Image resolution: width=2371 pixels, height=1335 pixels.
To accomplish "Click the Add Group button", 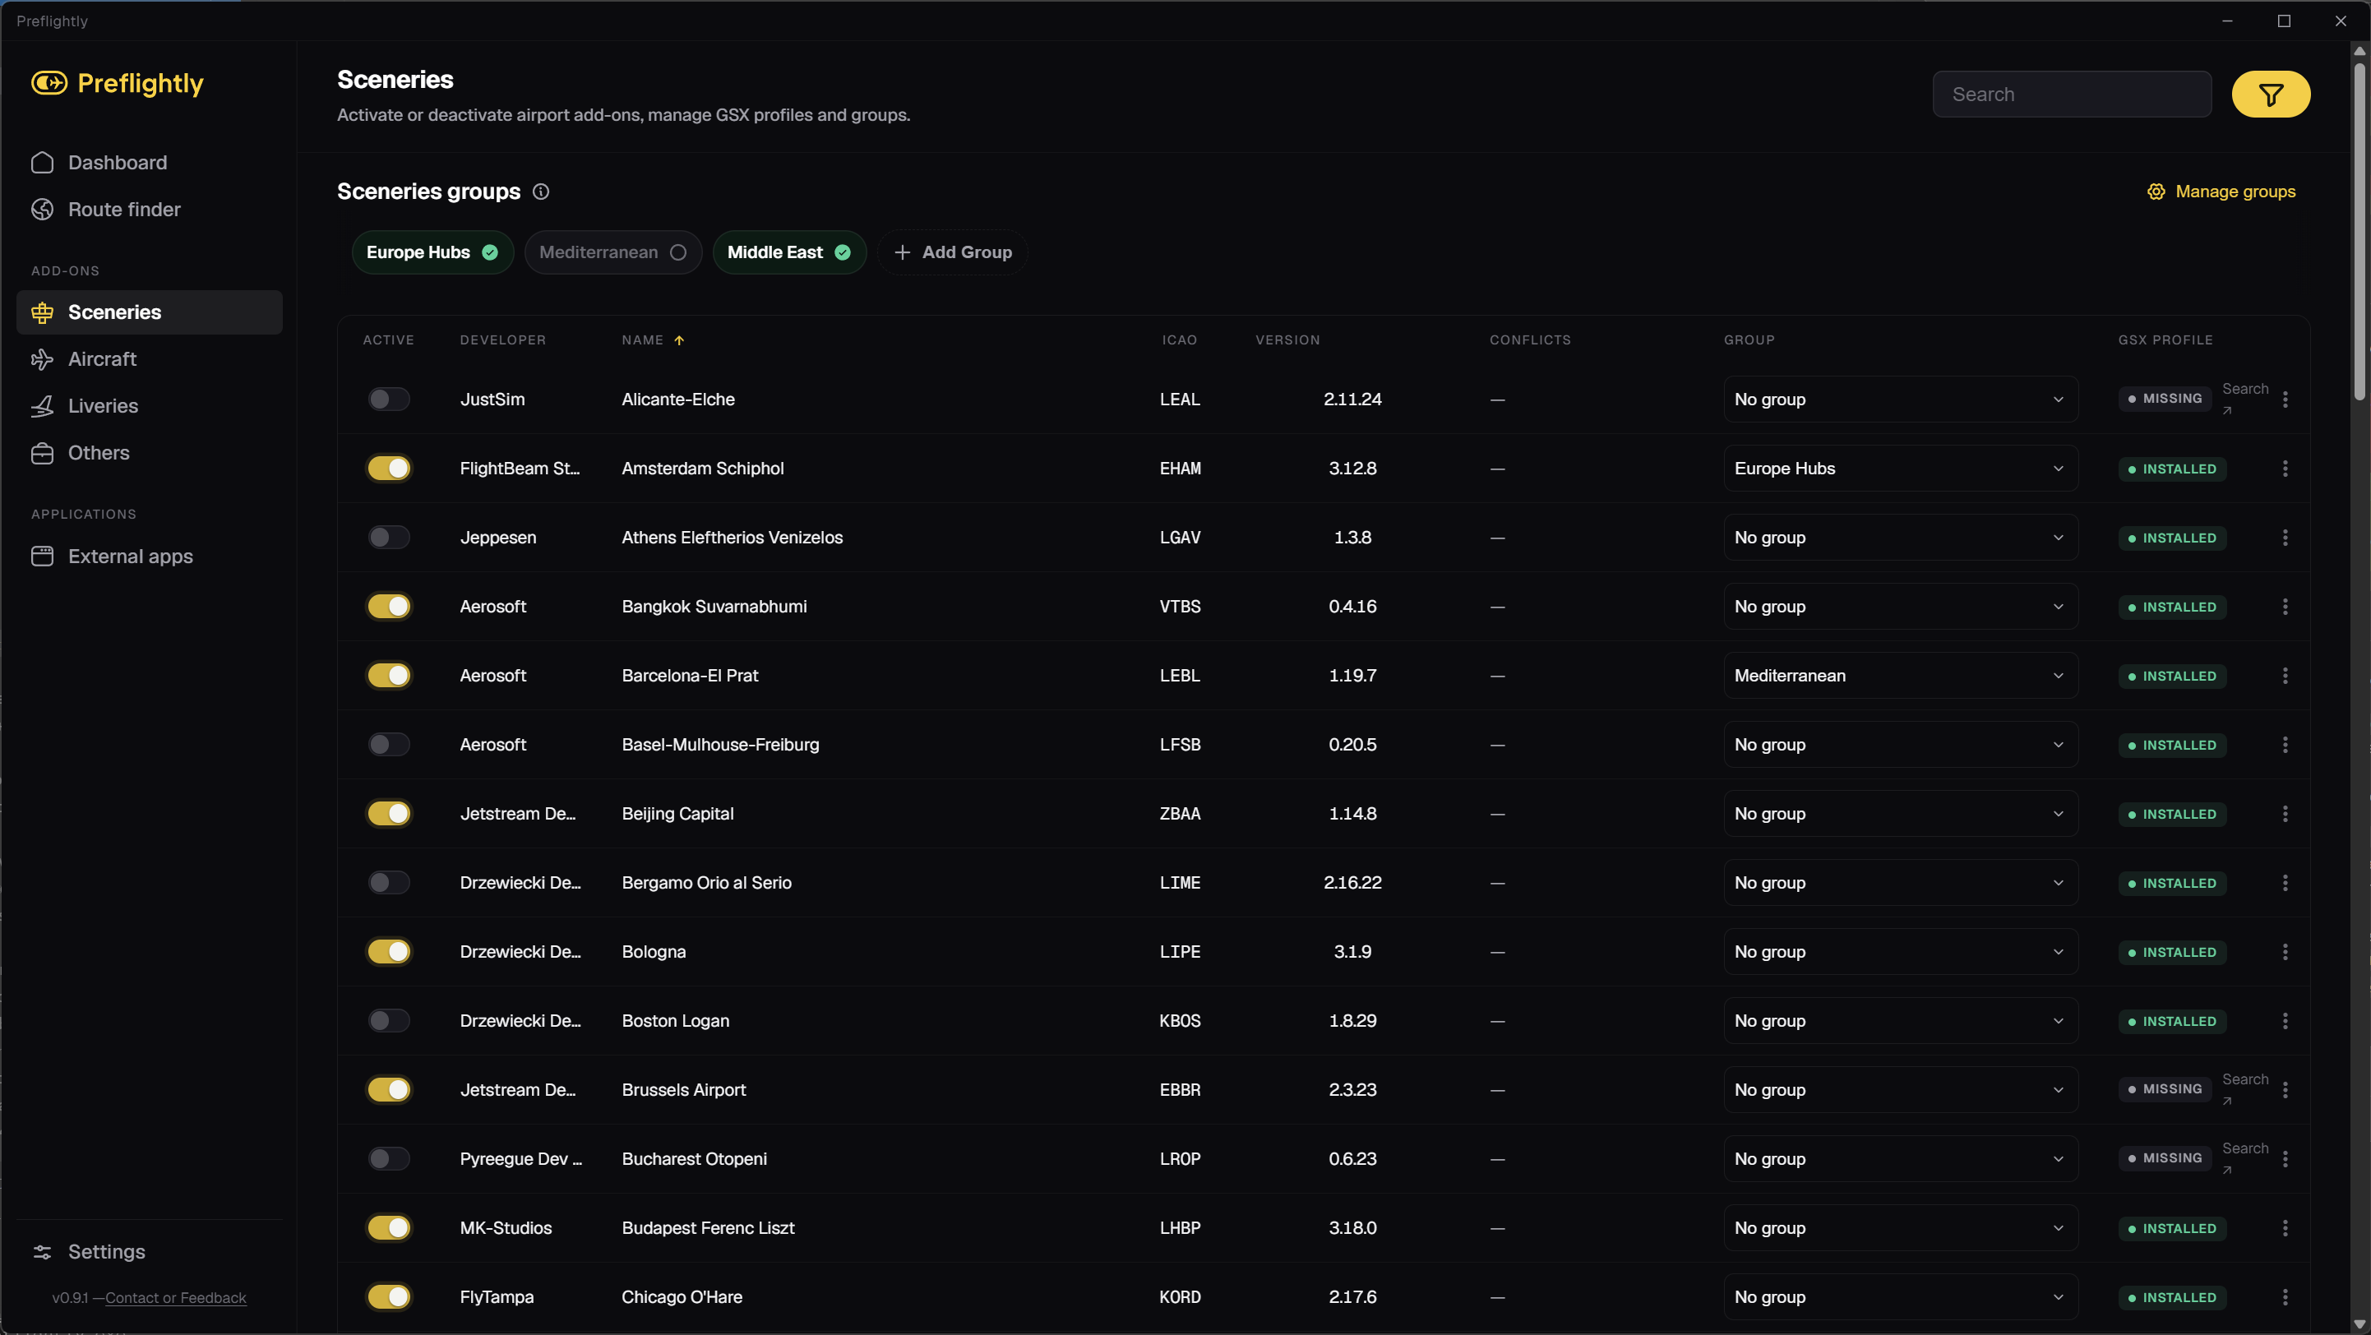I will click(953, 252).
